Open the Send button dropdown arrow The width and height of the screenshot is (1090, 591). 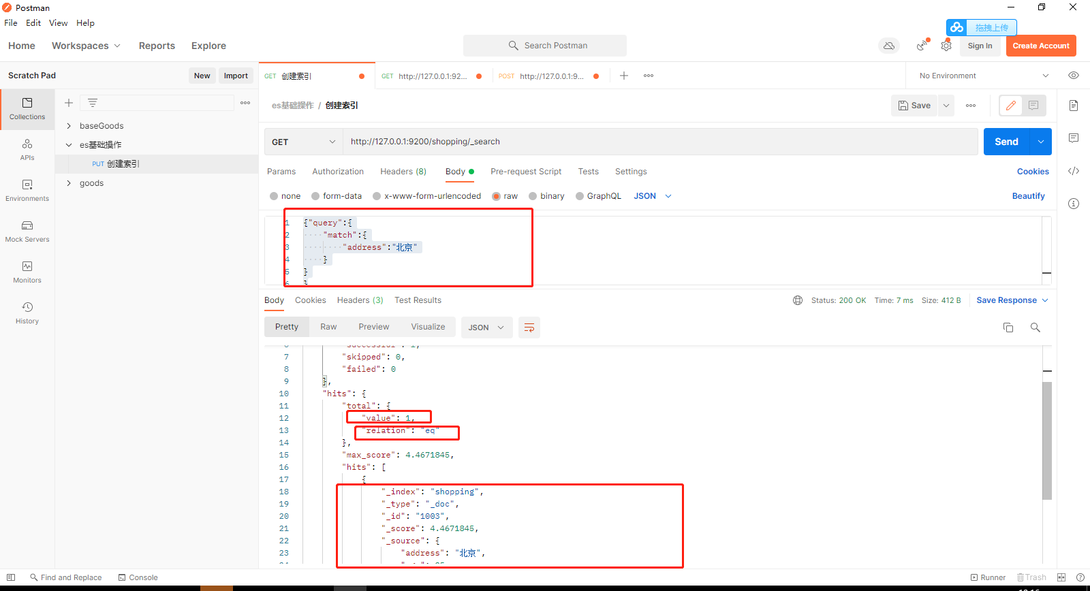(x=1041, y=142)
